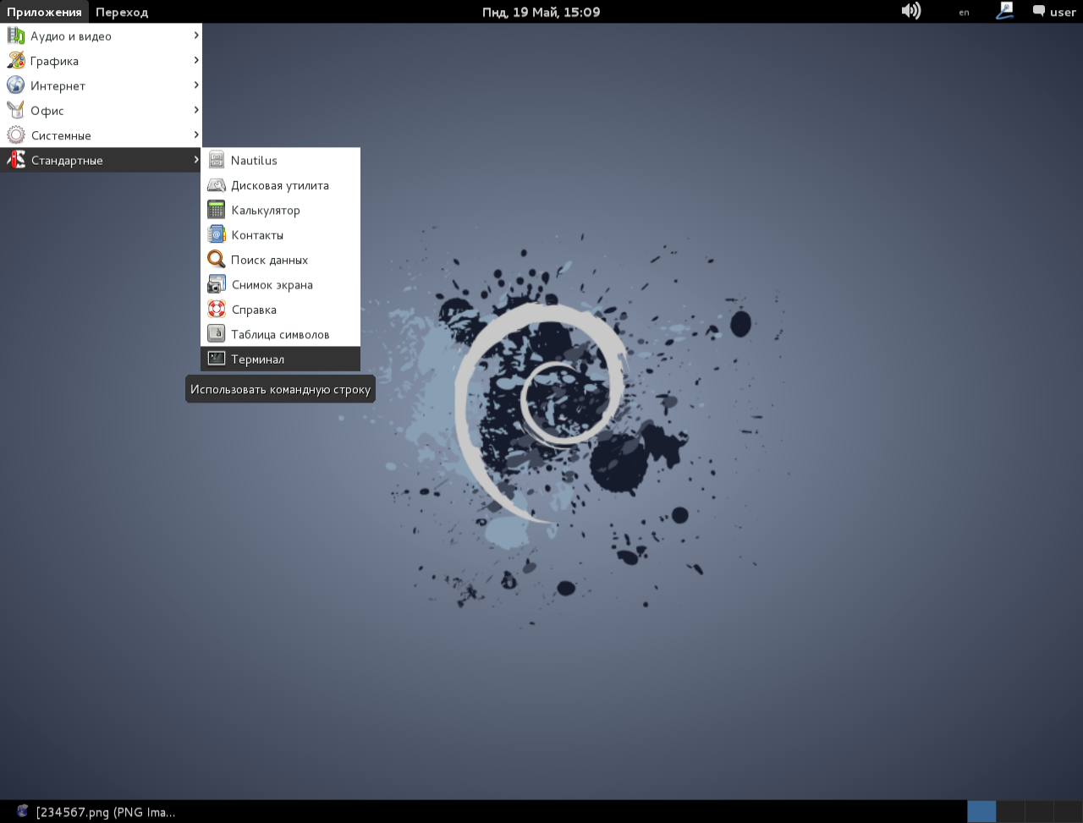
Task: Click the Таблица символов icon
Action: 217,334
